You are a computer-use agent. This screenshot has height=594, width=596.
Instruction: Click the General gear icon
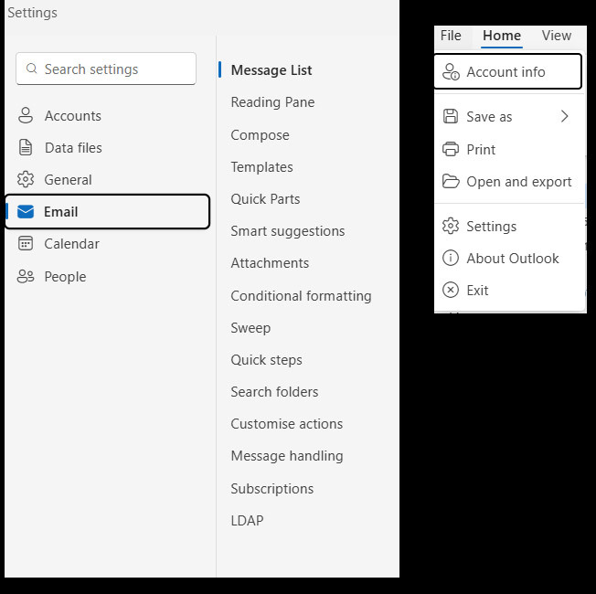pyautogui.click(x=26, y=179)
